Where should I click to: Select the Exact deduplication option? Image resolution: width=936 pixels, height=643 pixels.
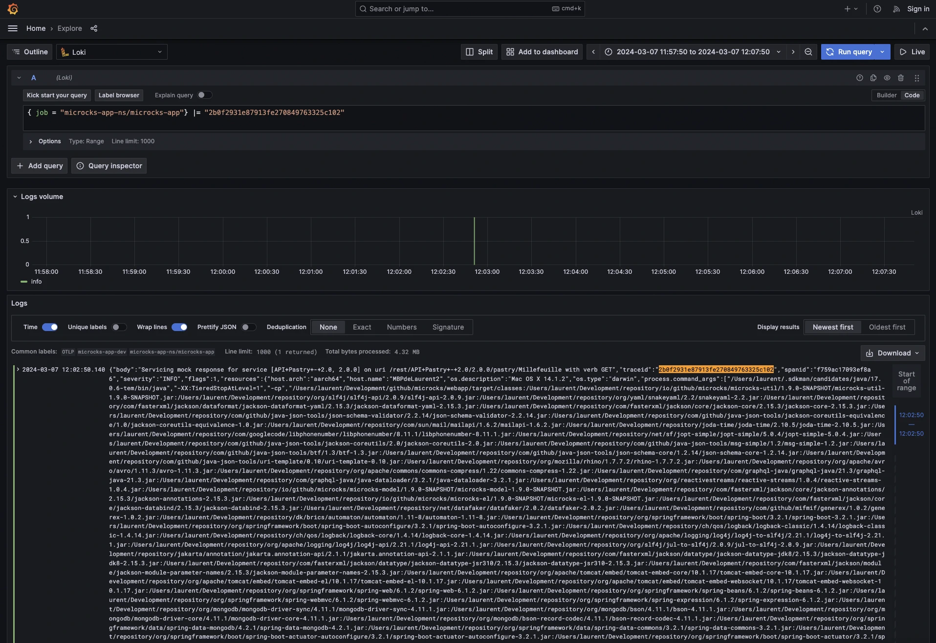coord(362,327)
